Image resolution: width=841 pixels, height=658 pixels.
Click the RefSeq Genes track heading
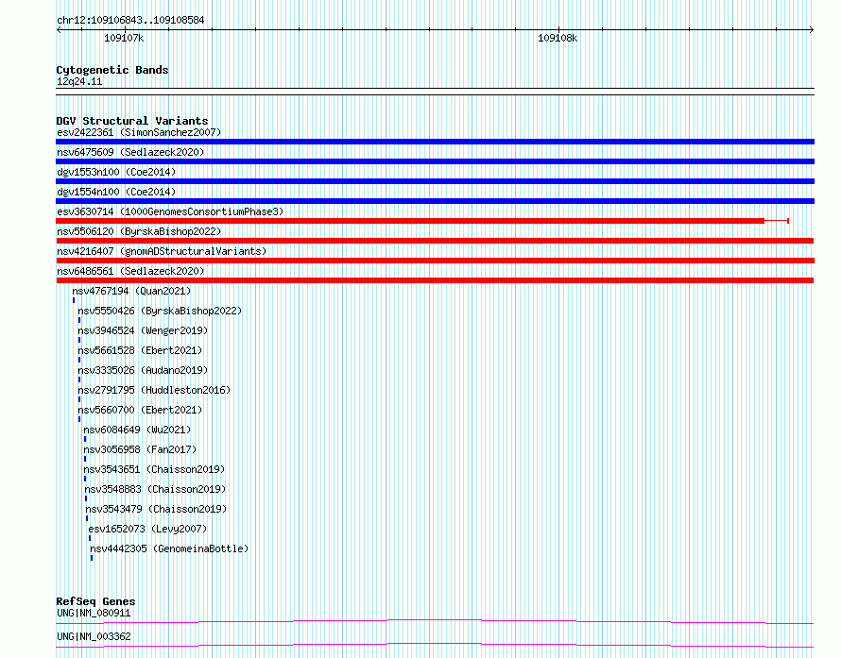pos(95,601)
